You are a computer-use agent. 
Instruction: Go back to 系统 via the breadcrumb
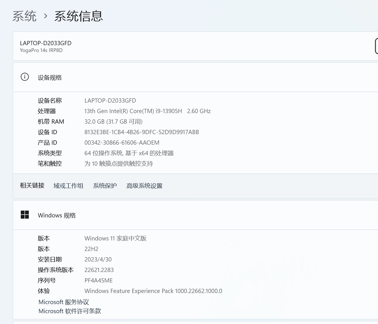click(x=24, y=16)
